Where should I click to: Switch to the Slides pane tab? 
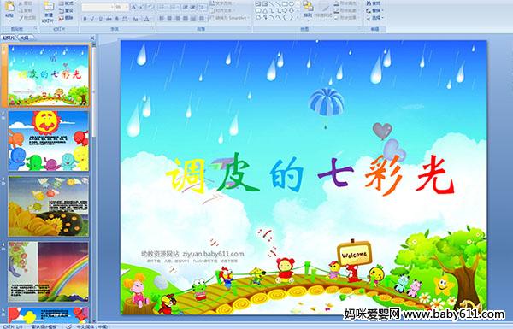coord(9,38)
